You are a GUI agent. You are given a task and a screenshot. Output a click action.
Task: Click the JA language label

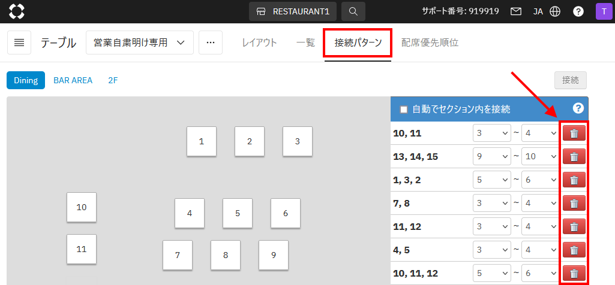pos(538,11)
